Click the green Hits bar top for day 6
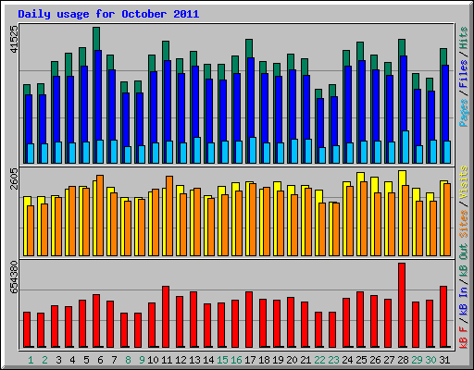 (96, 39)
